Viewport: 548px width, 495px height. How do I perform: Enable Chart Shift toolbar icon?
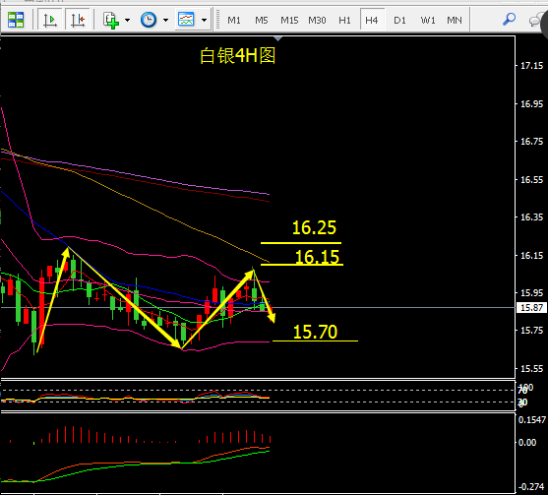[x=78, y=20]
